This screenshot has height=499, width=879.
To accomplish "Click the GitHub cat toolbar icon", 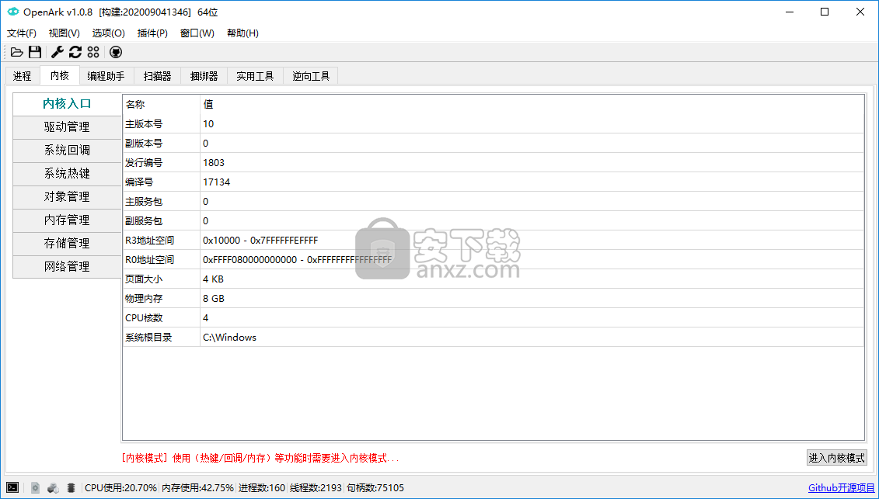I will [x=116, y=52].
